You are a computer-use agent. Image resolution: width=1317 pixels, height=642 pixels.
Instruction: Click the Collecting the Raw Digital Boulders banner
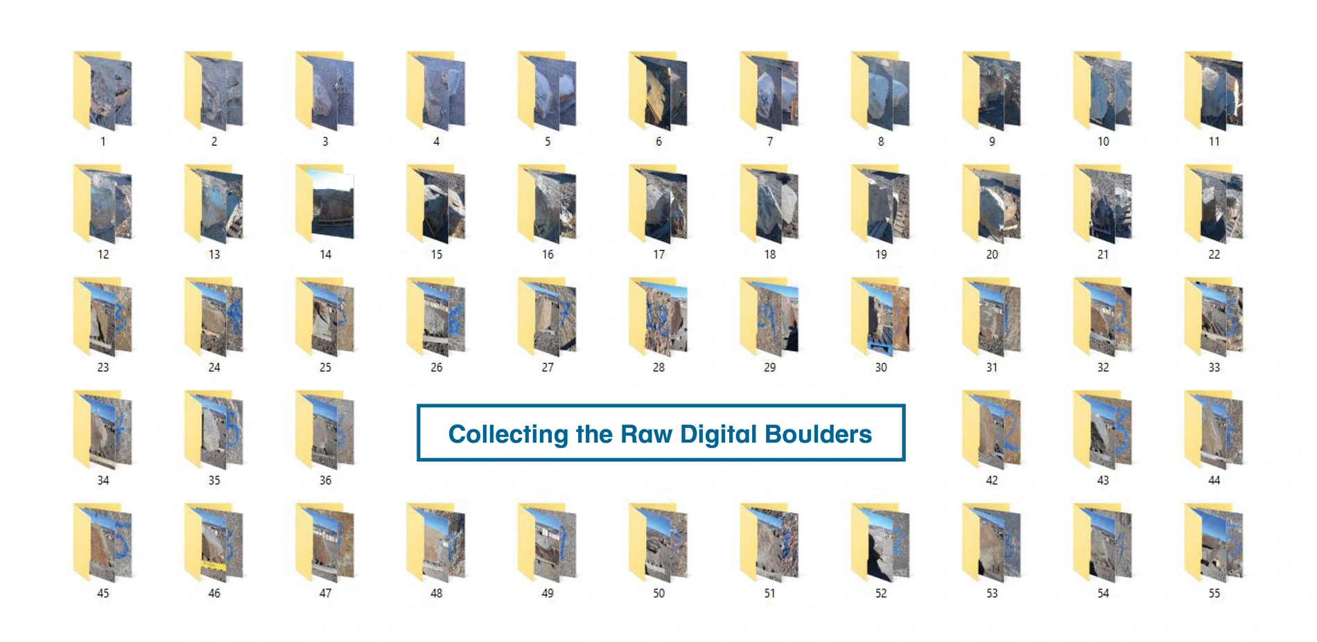pyautogui.click(x=661, y=434)
